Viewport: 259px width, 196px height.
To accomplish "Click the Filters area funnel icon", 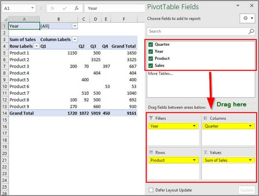I will coord(151,118).
